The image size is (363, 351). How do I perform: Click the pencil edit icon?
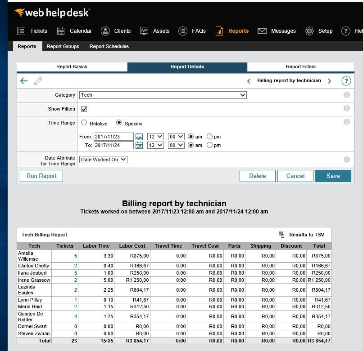pyautogui.click(x=38, y=81)
